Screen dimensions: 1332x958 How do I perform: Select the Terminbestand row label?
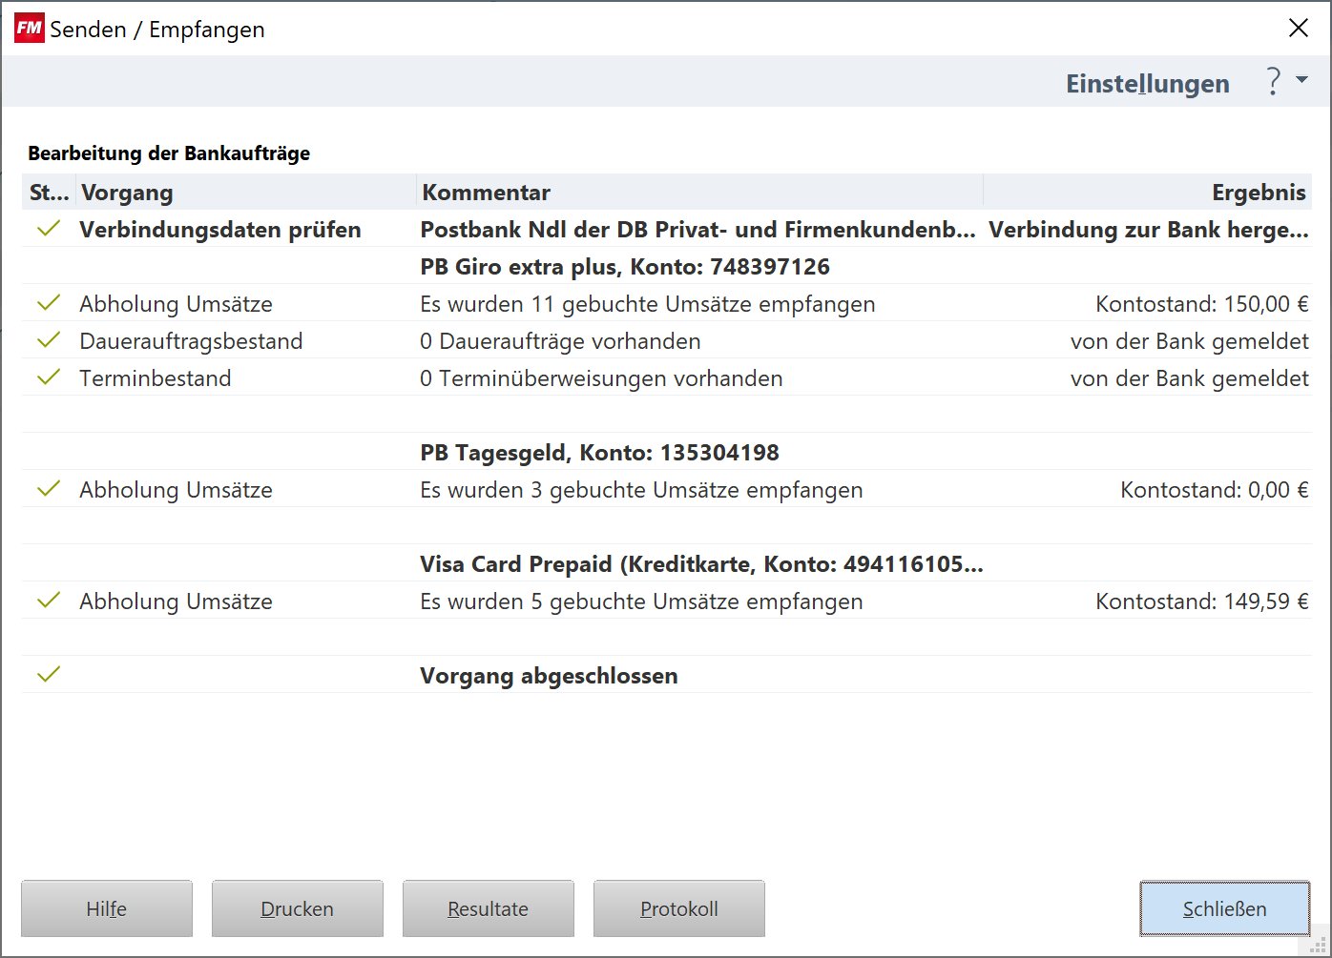coord(156,378)
